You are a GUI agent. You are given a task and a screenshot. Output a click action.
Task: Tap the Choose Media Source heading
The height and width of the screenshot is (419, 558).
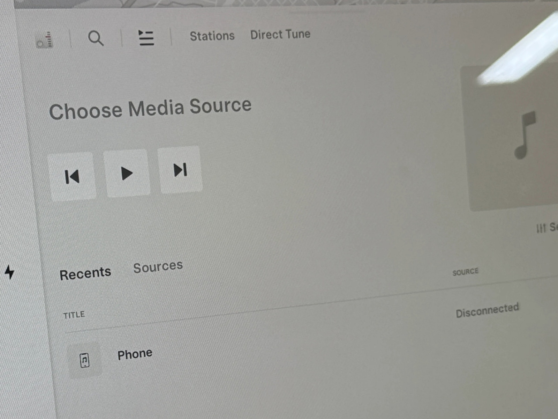coord(150,109)
